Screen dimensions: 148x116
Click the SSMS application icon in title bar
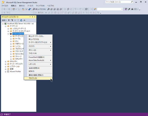pos(3,2)
